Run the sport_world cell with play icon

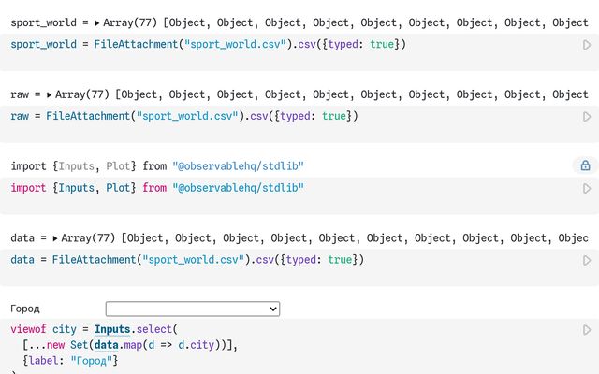pos(587,45)
